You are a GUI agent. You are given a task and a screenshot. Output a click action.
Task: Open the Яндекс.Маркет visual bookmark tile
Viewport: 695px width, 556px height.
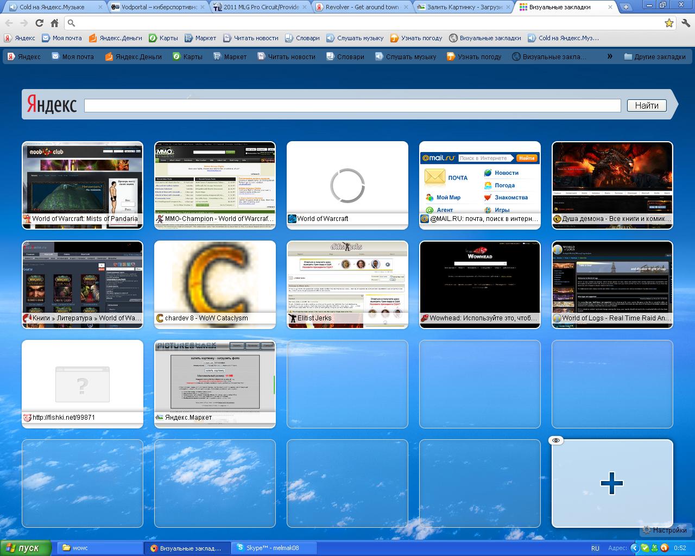[x=215, y=384]
